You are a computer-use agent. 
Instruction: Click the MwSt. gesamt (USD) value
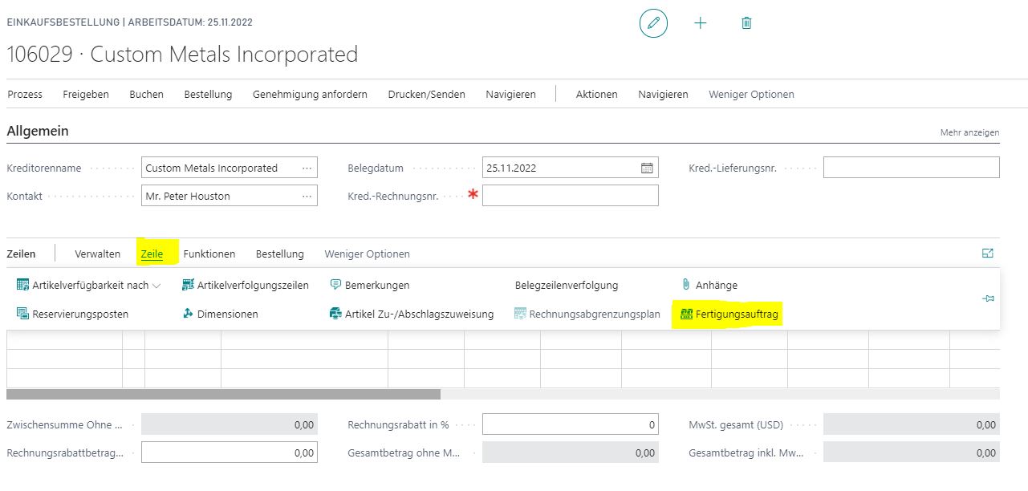(x=912, y=424)
